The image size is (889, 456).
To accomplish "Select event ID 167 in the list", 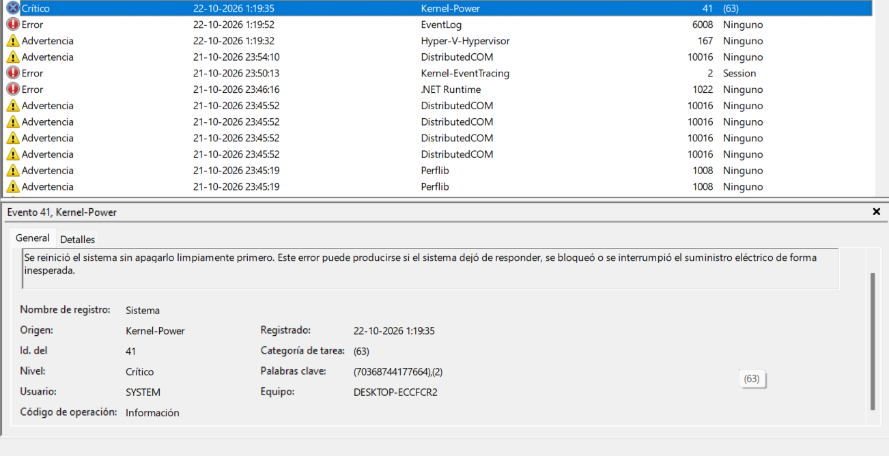I will tap(705, 41).
